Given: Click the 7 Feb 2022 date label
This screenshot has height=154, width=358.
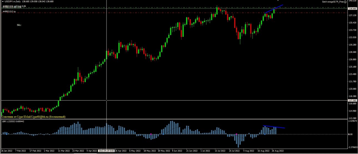Looking at the screenshot, I should [21, 151].
